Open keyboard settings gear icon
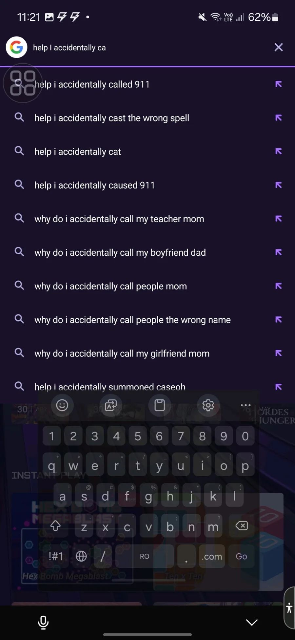295x640 pixels. pos(208,405)
